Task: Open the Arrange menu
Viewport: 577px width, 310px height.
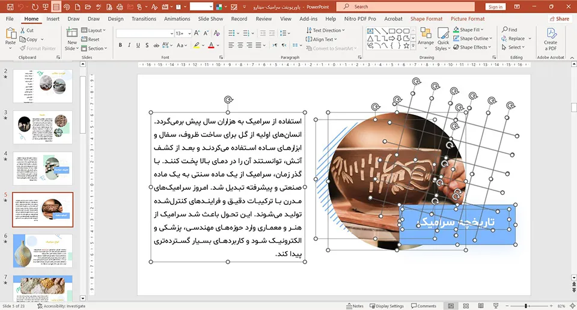Action: click(426, 38)
